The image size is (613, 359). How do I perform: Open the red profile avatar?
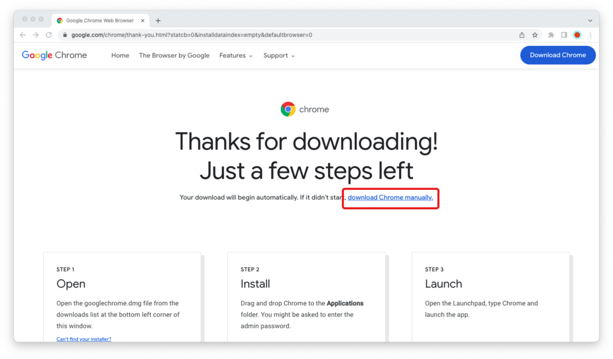tap(577, 35)
